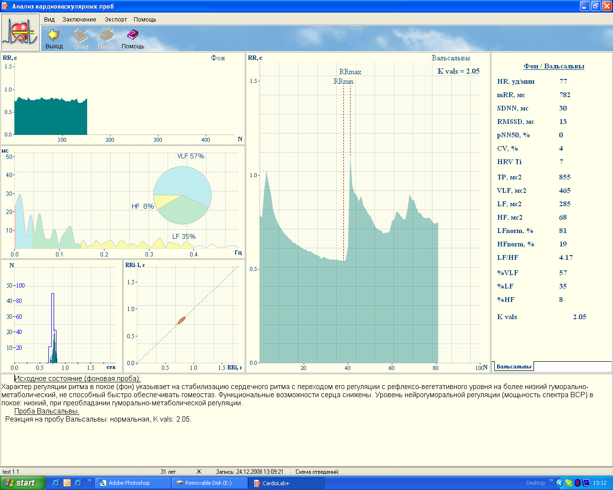Image resolution: width=613 pixels, height=490 pixels.
Task: Click the Internet Explorer quick launch icon
Action: (56, 483)
